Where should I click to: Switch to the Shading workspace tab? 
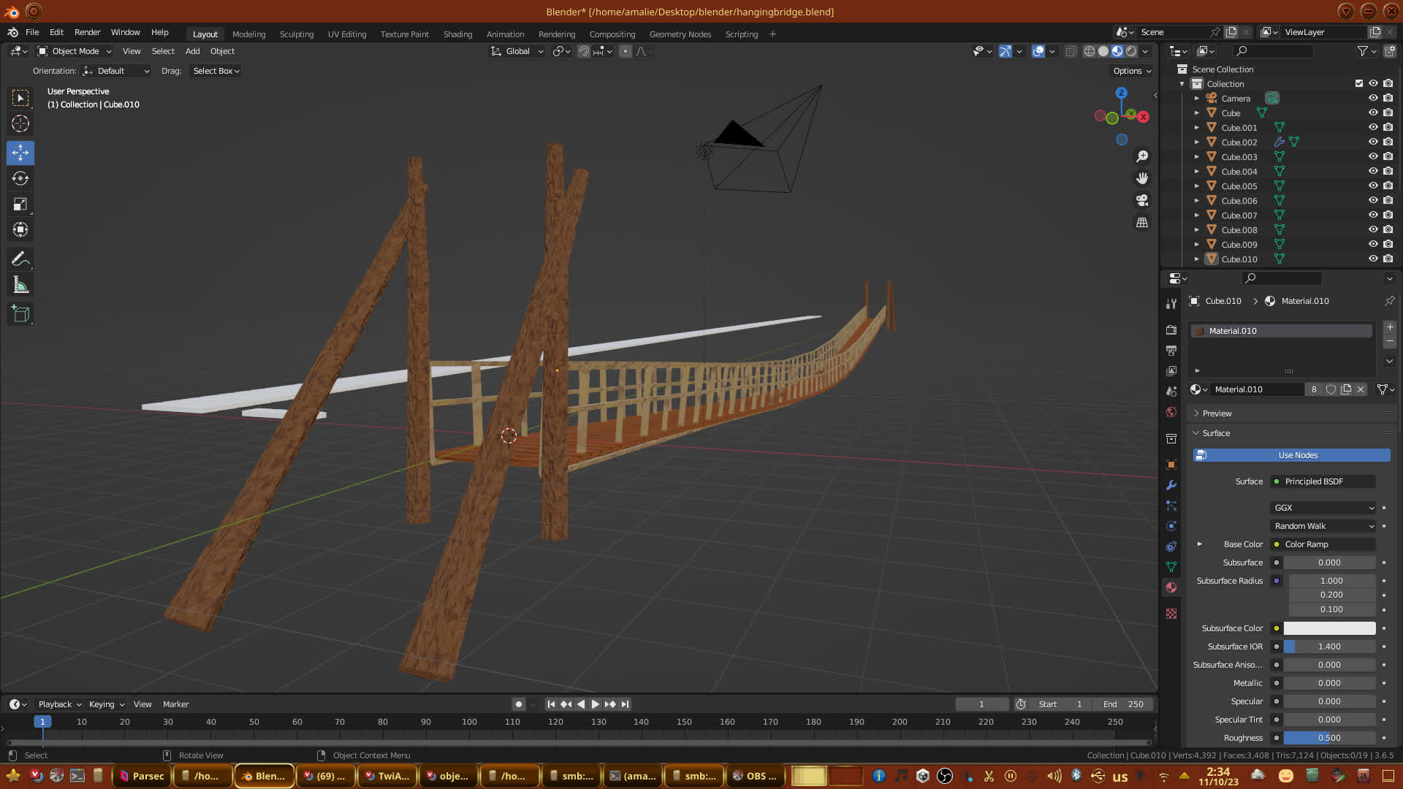pyautogui.click(x=457, y=34)
